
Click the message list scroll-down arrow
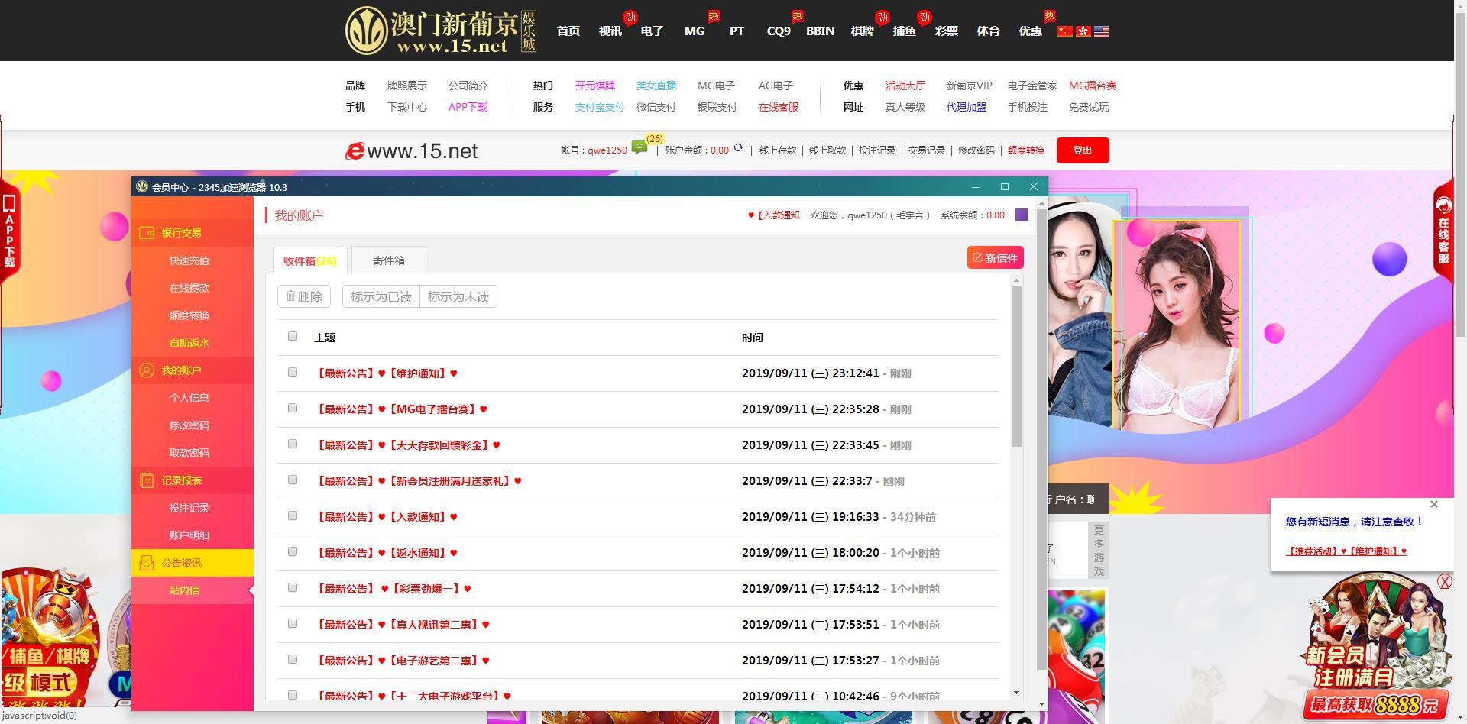tap(1016, 692)
